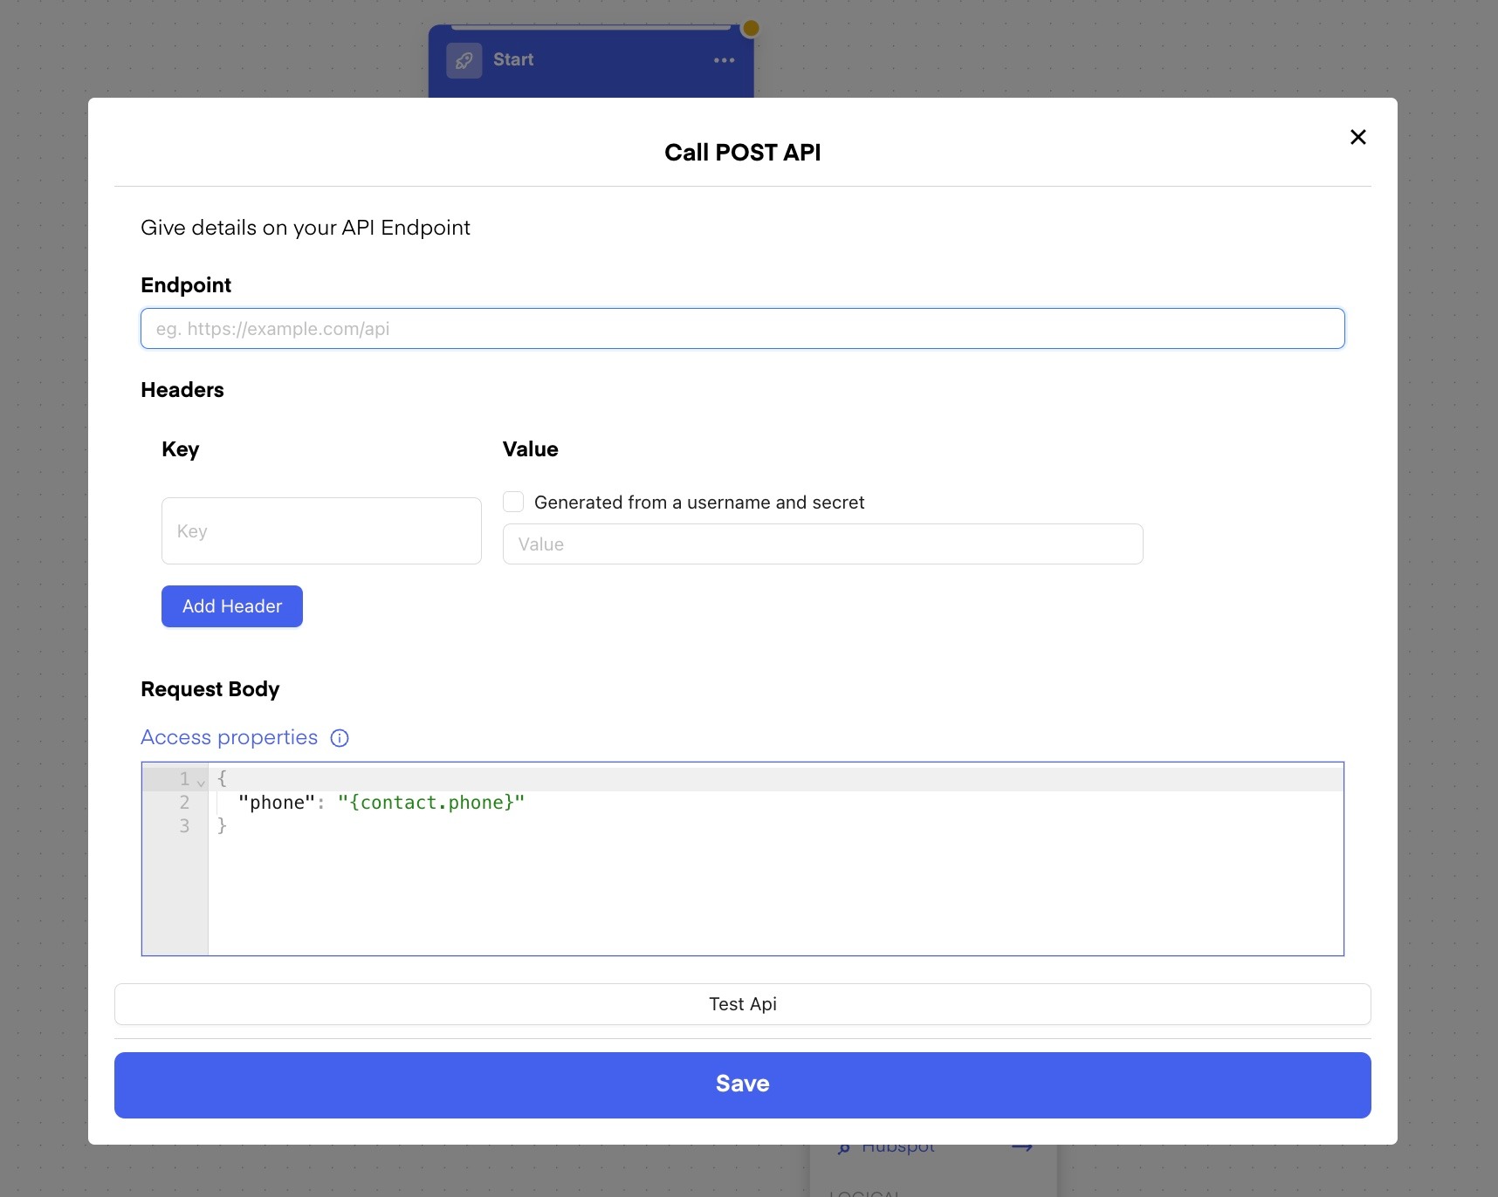This screenshot has height=1197, width=1498.
Task: Click into the header Value field
Action: coord(822,544)
